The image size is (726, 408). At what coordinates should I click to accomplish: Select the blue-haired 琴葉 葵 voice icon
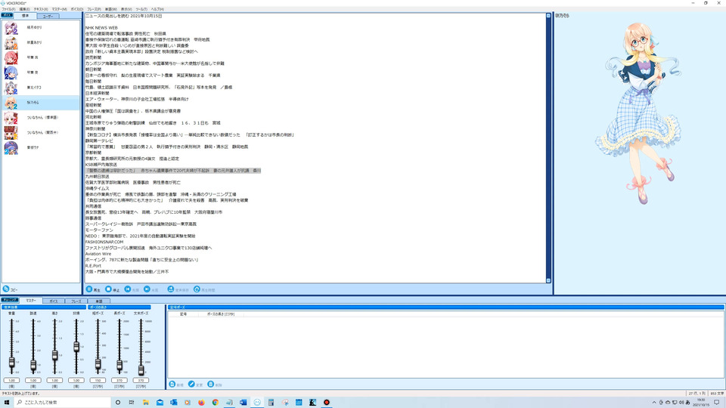11,73
